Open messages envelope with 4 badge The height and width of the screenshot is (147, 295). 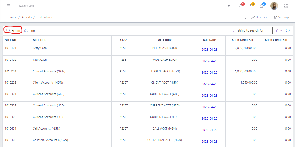(261, 6)
